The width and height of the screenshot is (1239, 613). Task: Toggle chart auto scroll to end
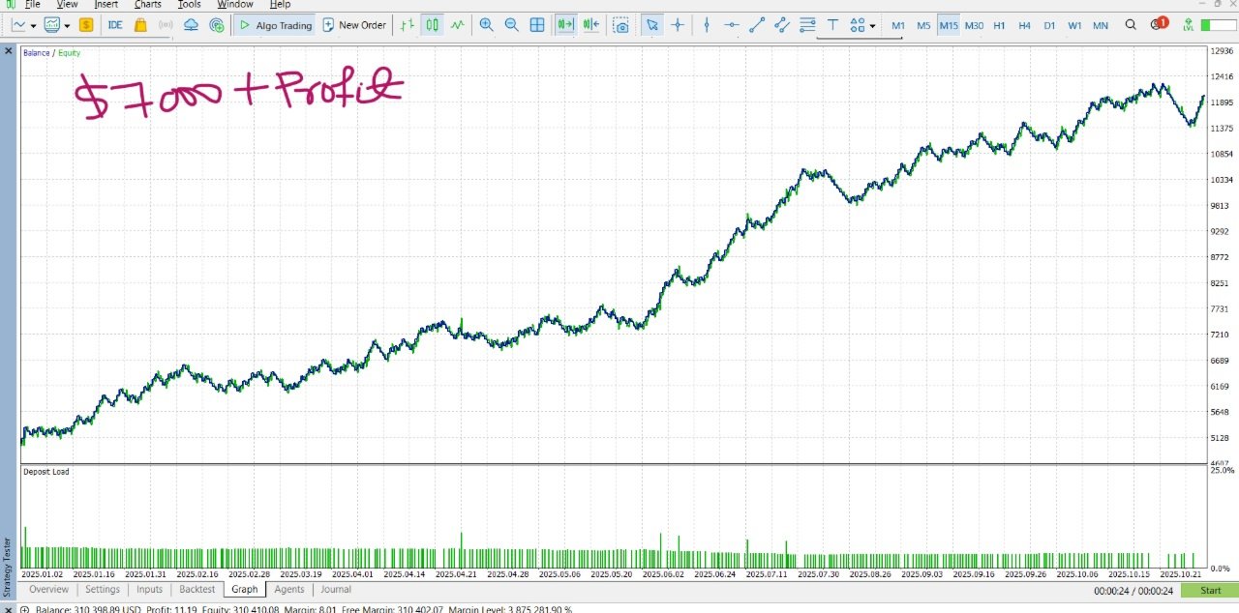click(x=565, y=25)
